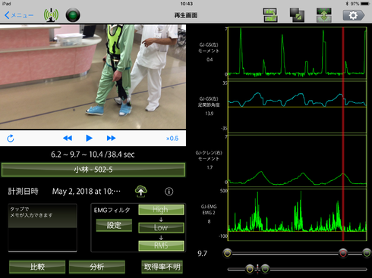Toggle the Low EMG filter
The height and width of the screenshot is (278, 372).
[x=161, y=227]
